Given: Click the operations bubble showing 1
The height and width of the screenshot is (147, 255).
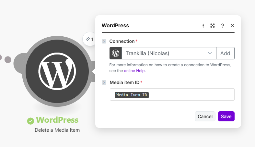Looking at the screenshot, I should click(89, 39).
